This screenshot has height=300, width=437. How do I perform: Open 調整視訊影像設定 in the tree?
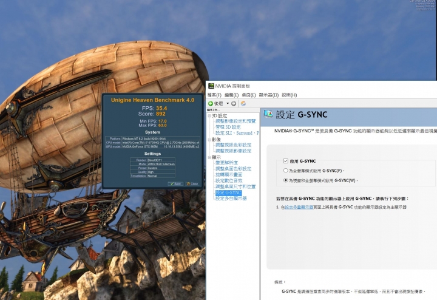click(233, 151)
